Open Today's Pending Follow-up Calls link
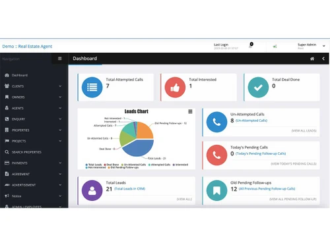 (261, 153)
